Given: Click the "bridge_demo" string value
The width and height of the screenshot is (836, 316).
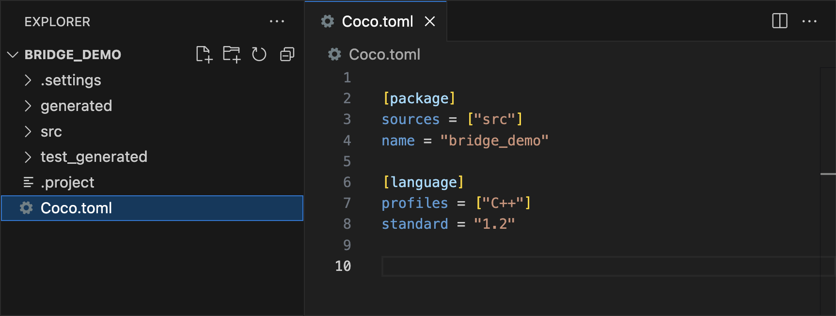Looking at the screenshot, I should click(x=494, y=141).
